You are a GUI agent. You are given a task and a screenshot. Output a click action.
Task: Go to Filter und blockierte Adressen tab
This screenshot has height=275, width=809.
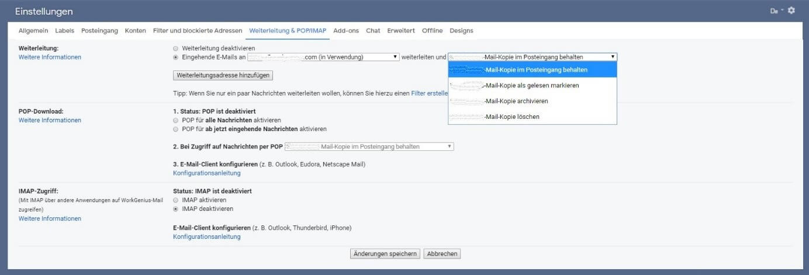click(x=198, y=30)
